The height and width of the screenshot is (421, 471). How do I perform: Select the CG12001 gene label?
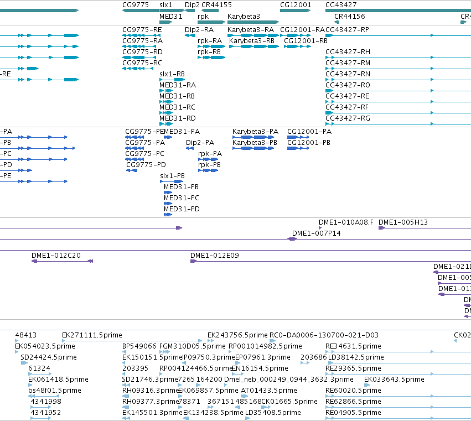pyautogui.click(x=296, y=5)
